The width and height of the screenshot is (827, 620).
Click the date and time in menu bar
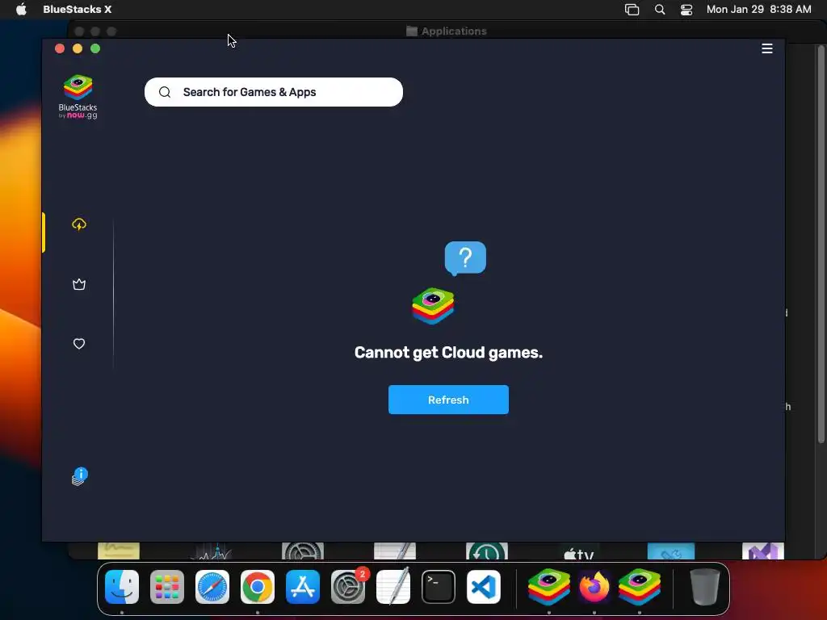758,10
